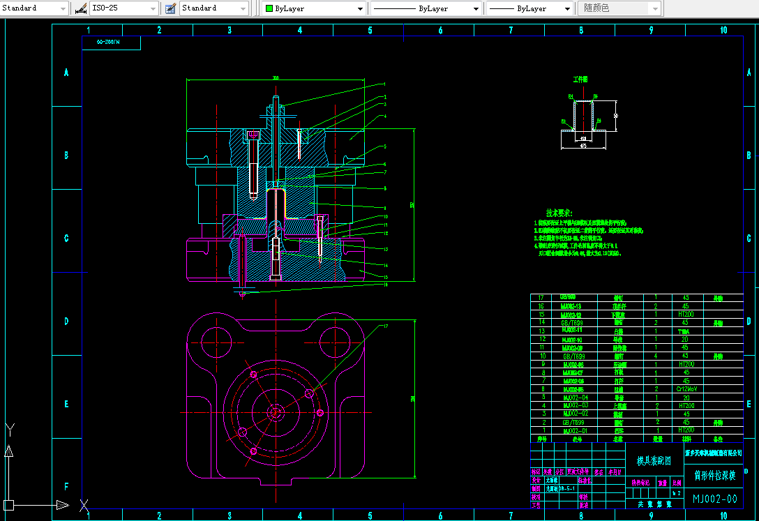Open the Dimension Style manager icon

[80, 8]
